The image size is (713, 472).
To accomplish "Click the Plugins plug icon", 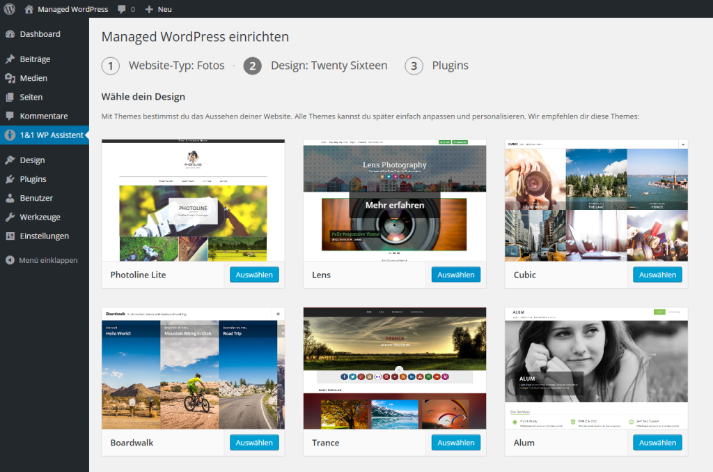I will pos(10,179).
